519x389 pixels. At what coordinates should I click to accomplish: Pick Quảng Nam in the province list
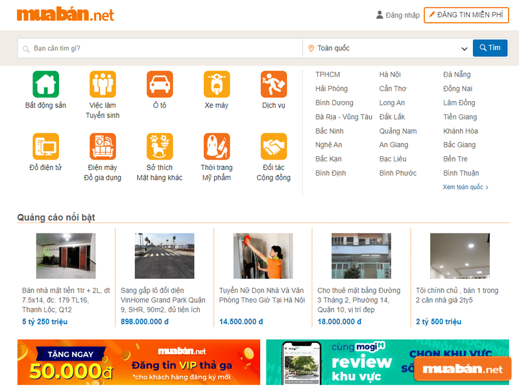[398, 131]
